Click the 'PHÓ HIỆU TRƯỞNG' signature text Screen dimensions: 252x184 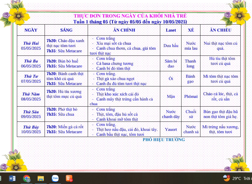pyautogui.click(x=163, y=140)
